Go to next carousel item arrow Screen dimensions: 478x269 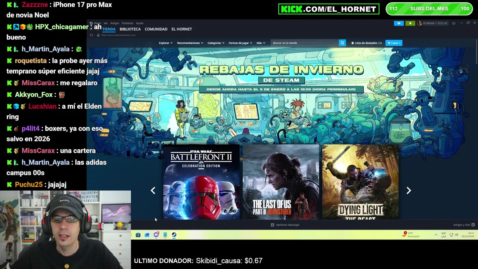click(409, 191)
